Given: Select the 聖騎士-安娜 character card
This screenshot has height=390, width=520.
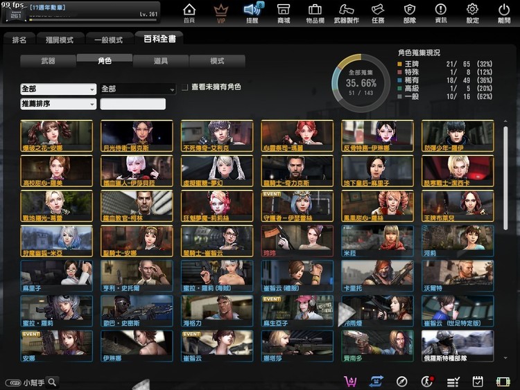Looking at the screenshot, I should coord(137,241).
